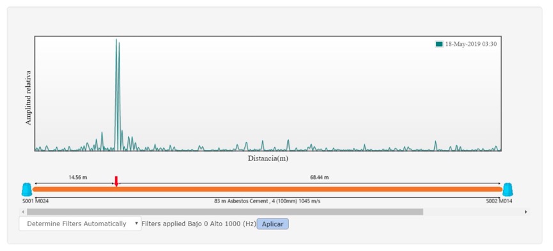Click the horizontal scrollbar right arrow
Image resolution: width=553 pixels, height=251 pixels.
point(526,212)
